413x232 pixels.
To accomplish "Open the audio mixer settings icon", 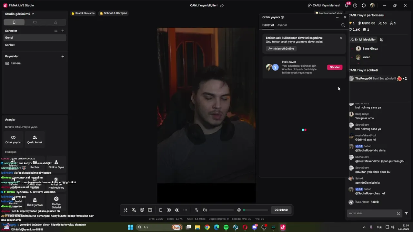I will coord(196,210).
